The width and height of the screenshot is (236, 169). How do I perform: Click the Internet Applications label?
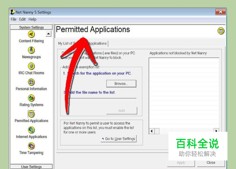tap(31, 137)
